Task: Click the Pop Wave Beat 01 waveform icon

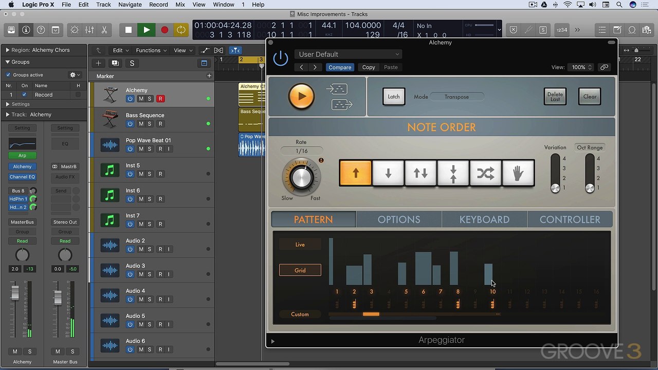Action: point(110,145)
